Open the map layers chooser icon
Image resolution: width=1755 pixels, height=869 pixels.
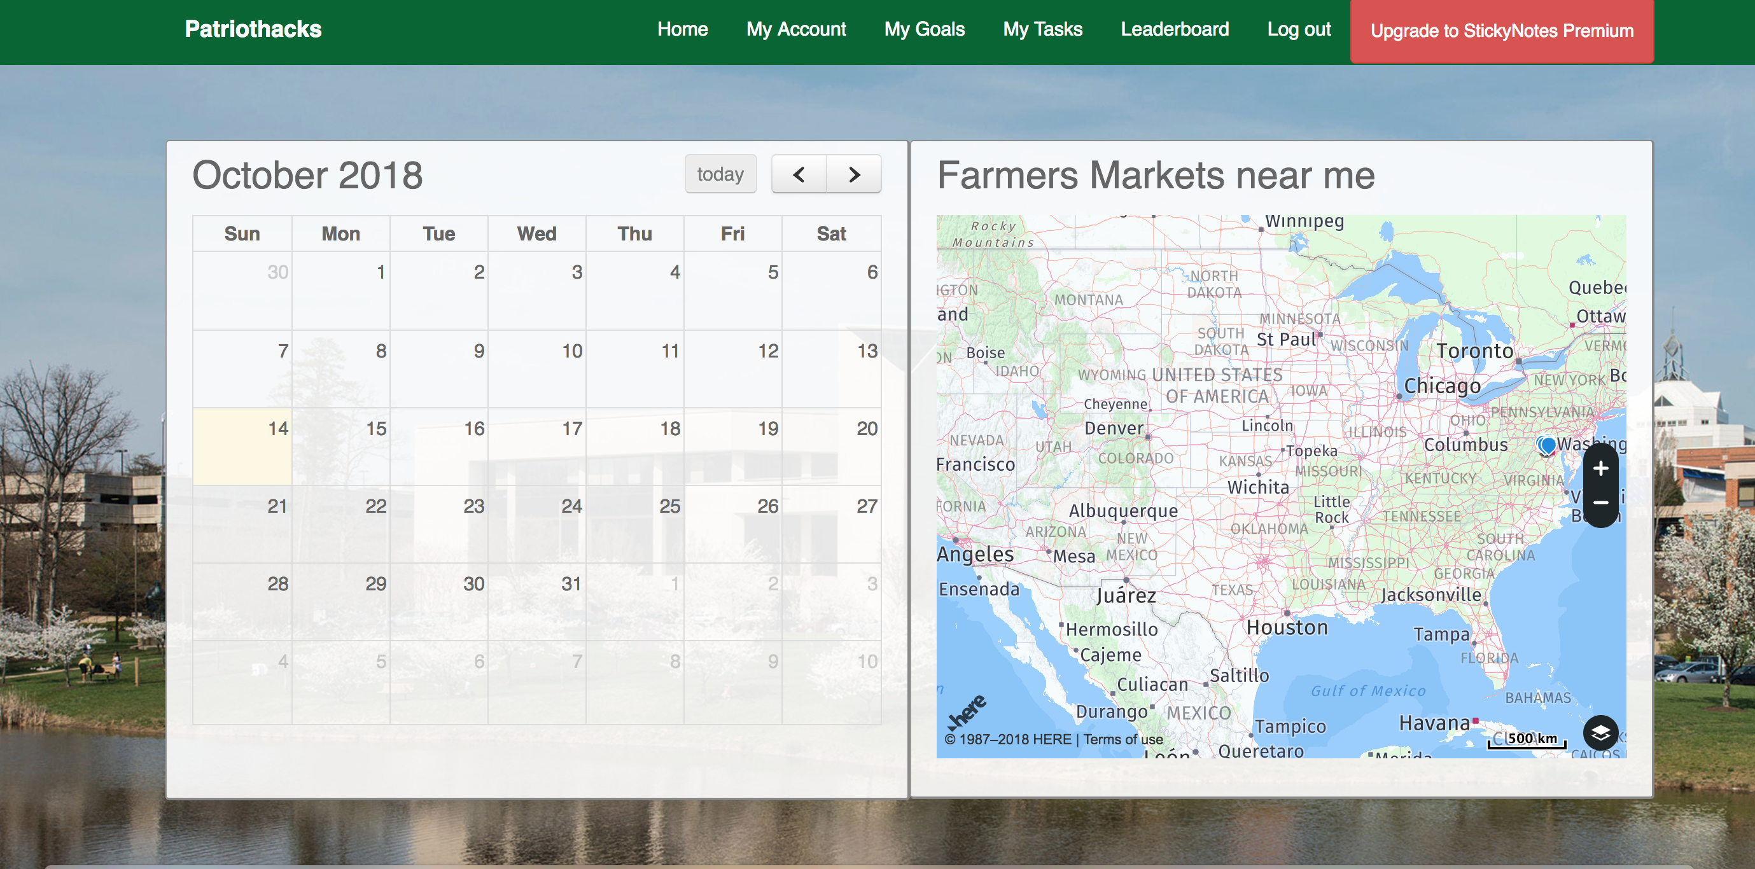click(x=1600, y=733)
